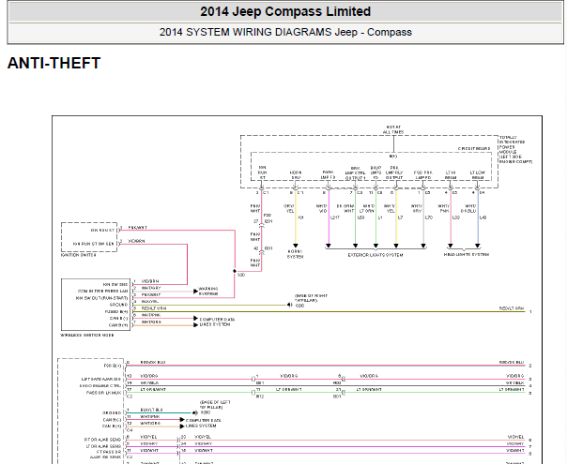Click the 'EXTERIOR LIGHTS SYSTEM' label

tap(375, 255)
